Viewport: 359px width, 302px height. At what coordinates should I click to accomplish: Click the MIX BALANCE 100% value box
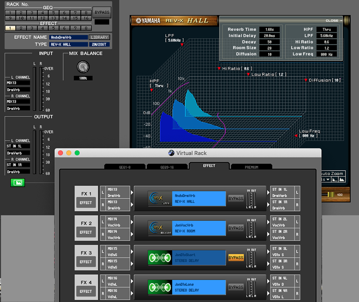coord(83,78)
